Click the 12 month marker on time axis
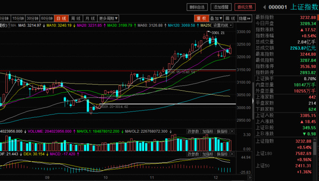 tap(216, 178)
